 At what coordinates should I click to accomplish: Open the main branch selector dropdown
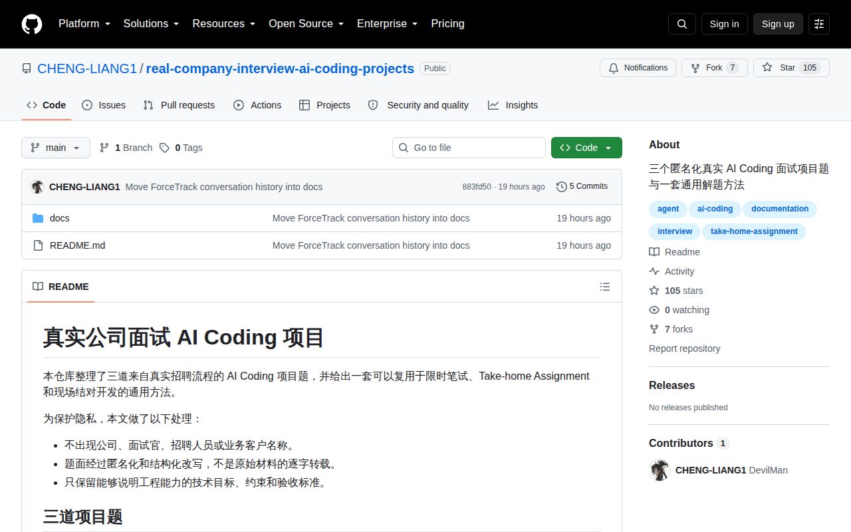56,148
